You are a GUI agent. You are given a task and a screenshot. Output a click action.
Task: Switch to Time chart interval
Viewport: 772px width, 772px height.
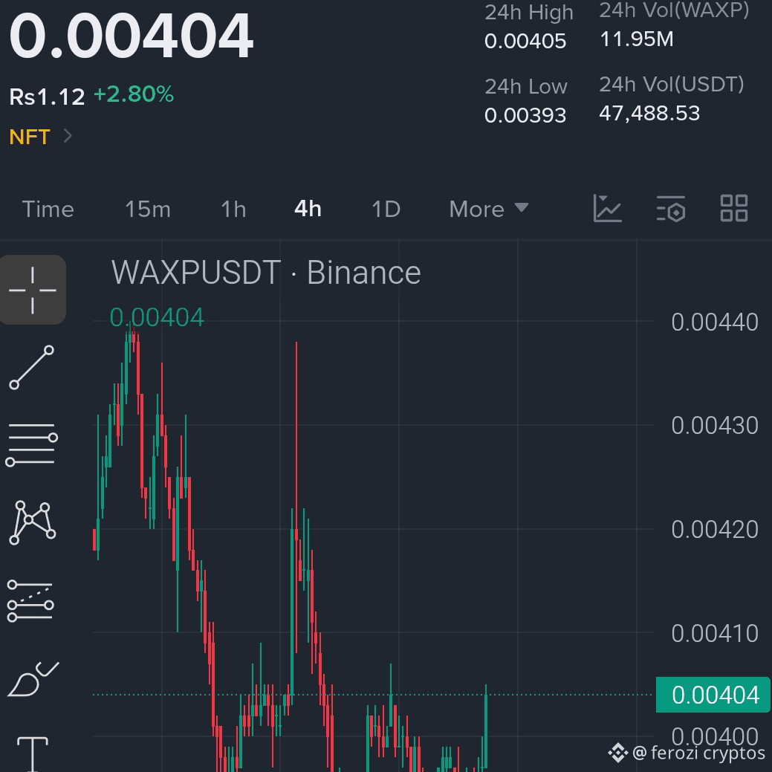pos(48,210)
